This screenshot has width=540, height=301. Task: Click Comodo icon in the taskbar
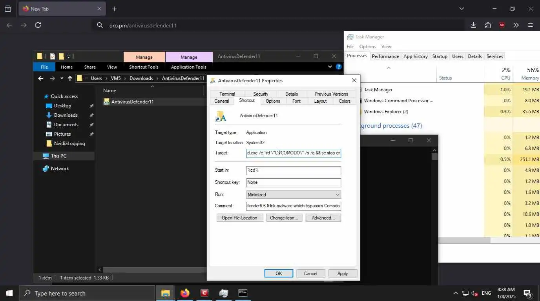click(x=204, y=293)
